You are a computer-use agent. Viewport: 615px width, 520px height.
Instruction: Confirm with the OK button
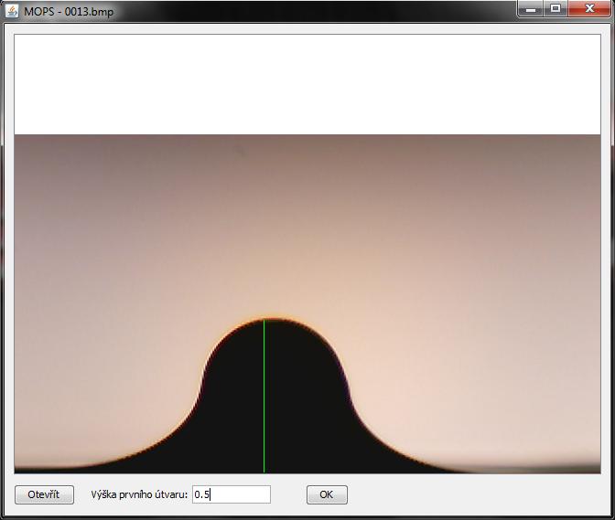click(327, 494)
